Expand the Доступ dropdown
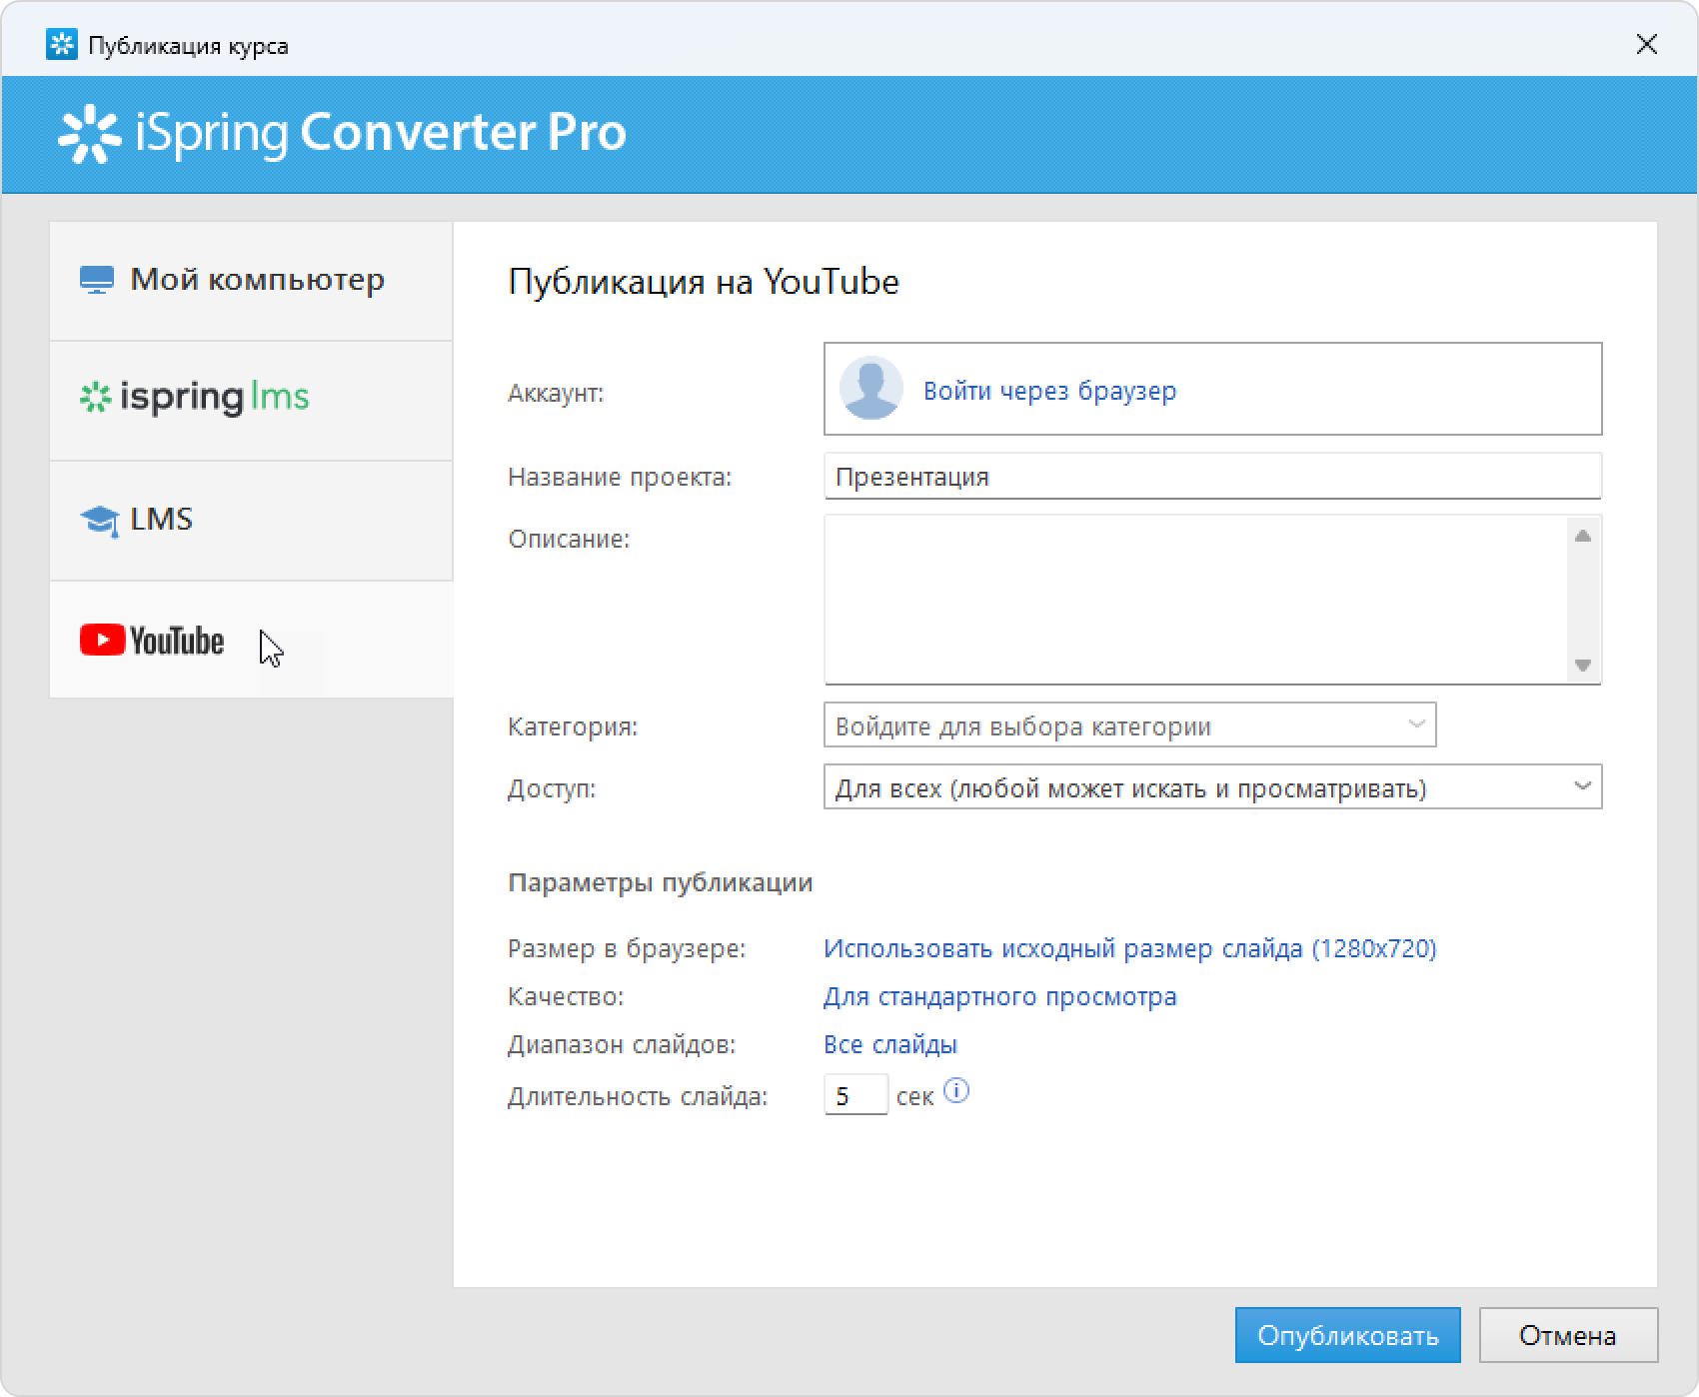 [1212, 787]
